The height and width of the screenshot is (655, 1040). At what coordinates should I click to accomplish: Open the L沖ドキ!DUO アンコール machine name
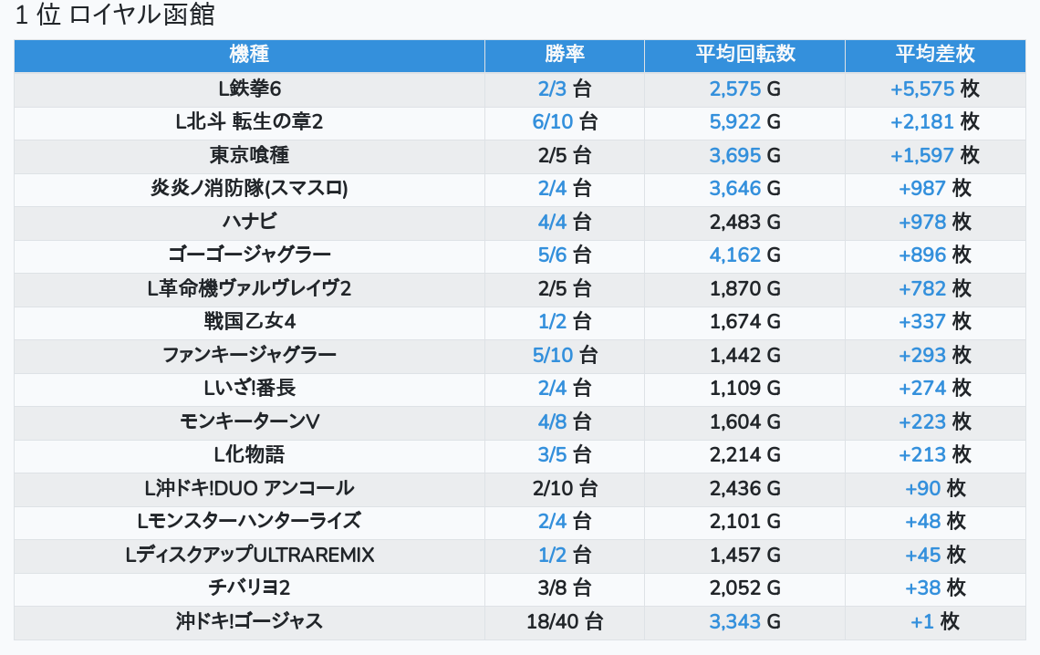pyautogui.click(x=249, y=488)
